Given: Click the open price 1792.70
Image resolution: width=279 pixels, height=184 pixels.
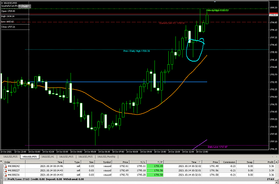Looking at the screenshot, I should click(124, 175).
